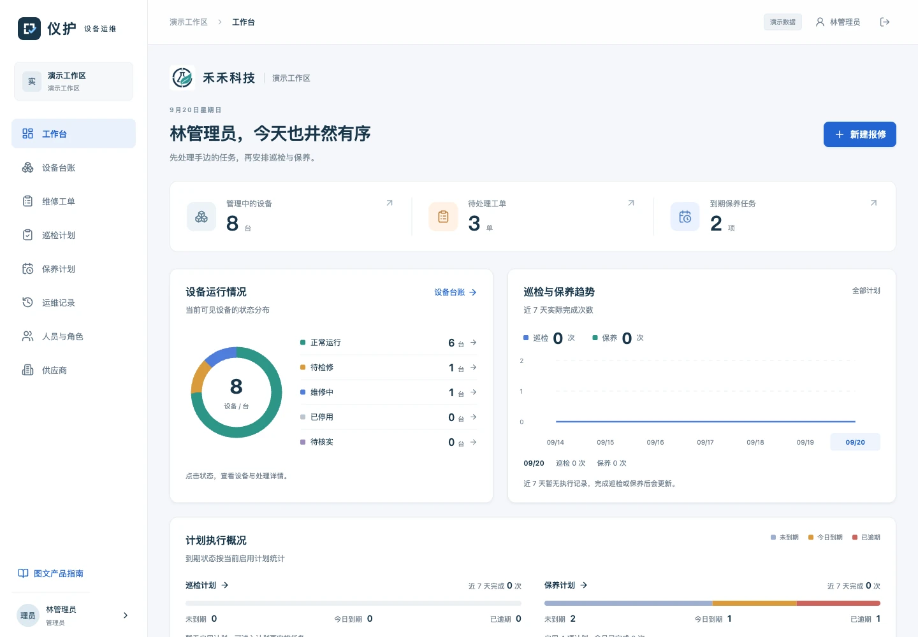Click the orange 待检修 color dot
This screenshot has width=918, height=637.
click(303, 368)
